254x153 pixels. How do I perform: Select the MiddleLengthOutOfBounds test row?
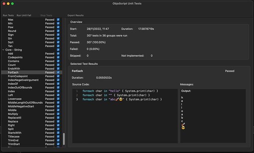tap(32, 103)
